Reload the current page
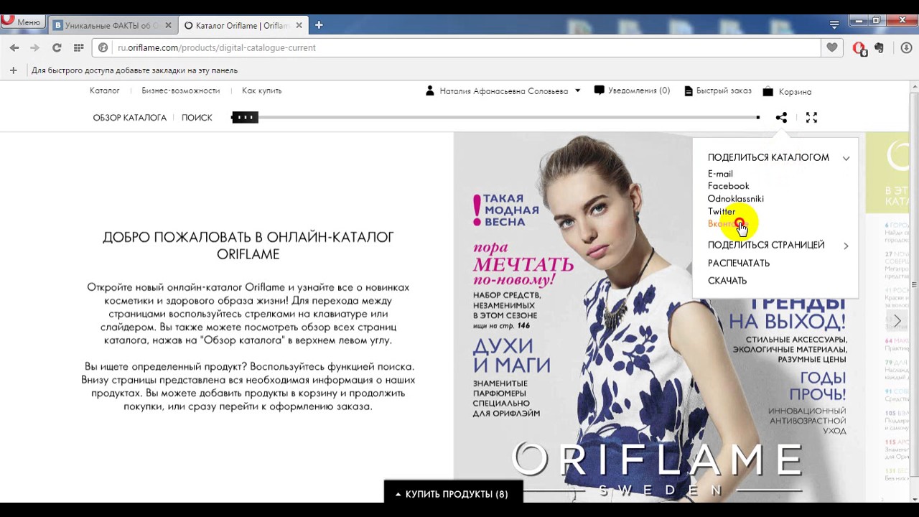919x517 pixels. [x=56, y=47]
